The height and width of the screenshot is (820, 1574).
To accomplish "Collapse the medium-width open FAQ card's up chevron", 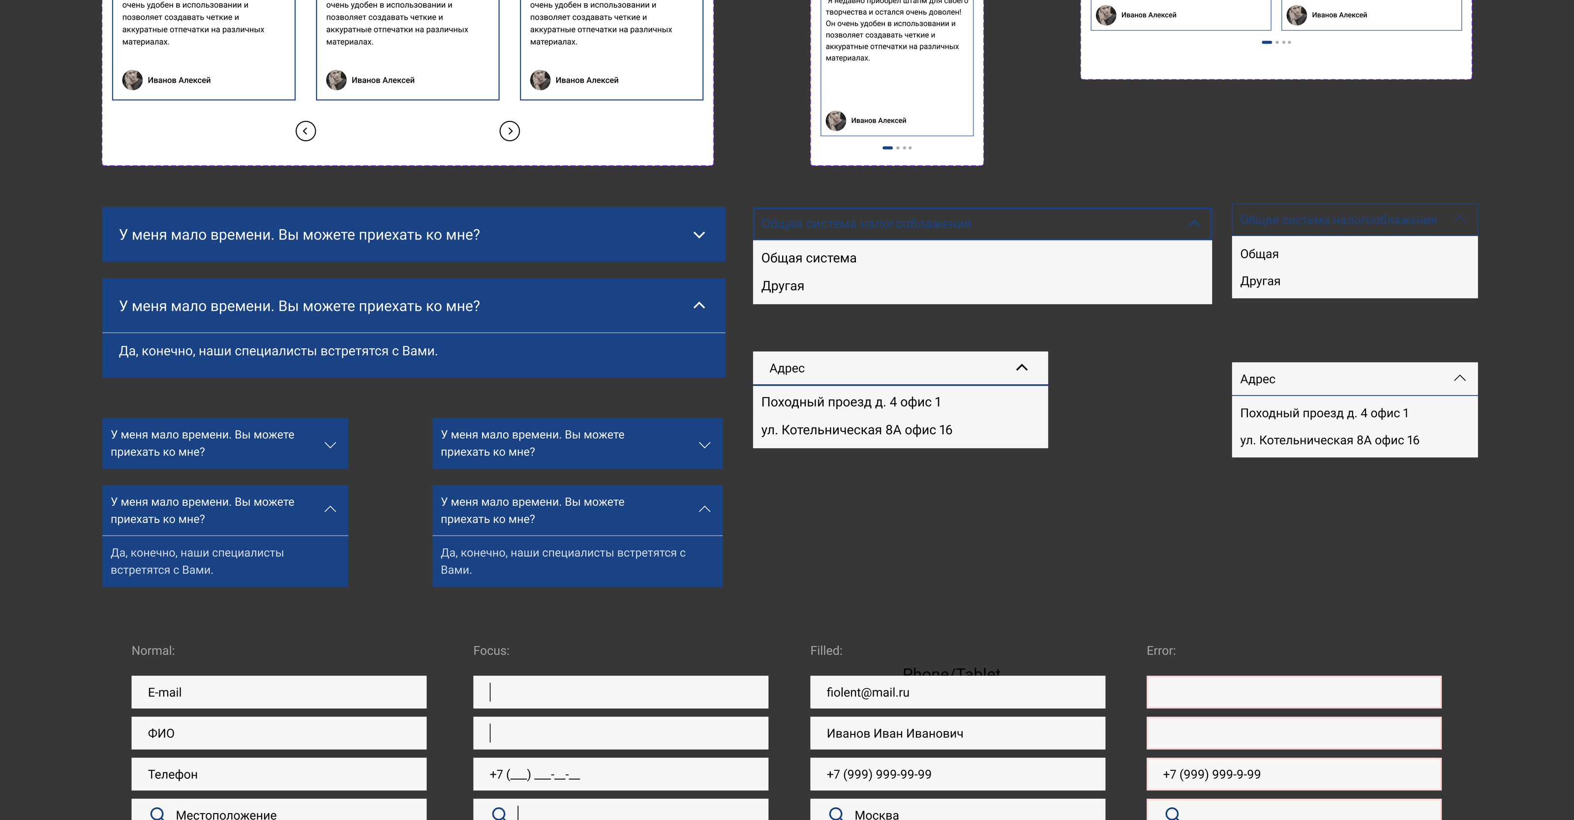I will 704,509.
